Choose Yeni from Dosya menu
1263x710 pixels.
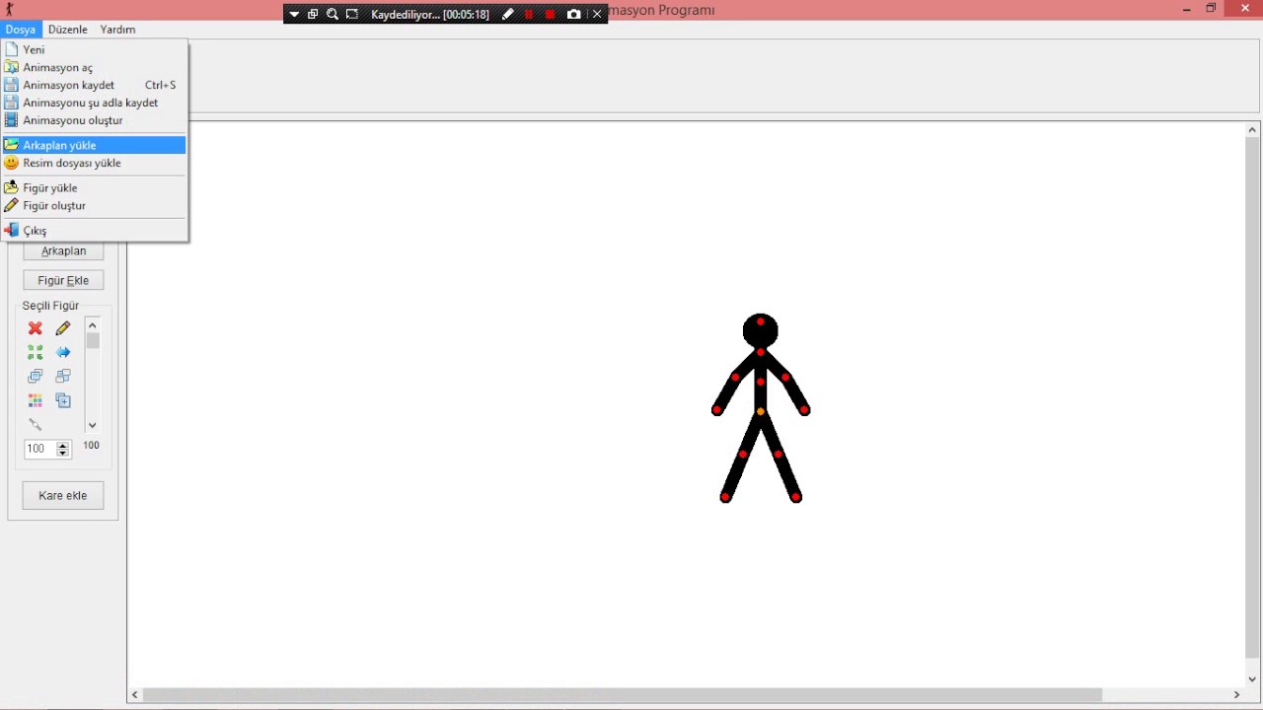(95, 49)
